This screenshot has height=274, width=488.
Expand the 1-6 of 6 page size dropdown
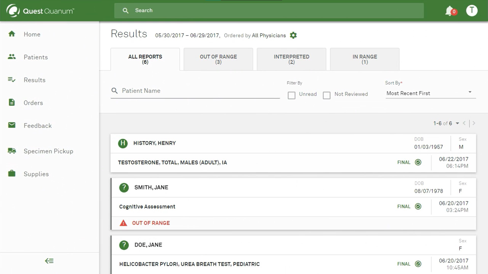coord(457,123)
